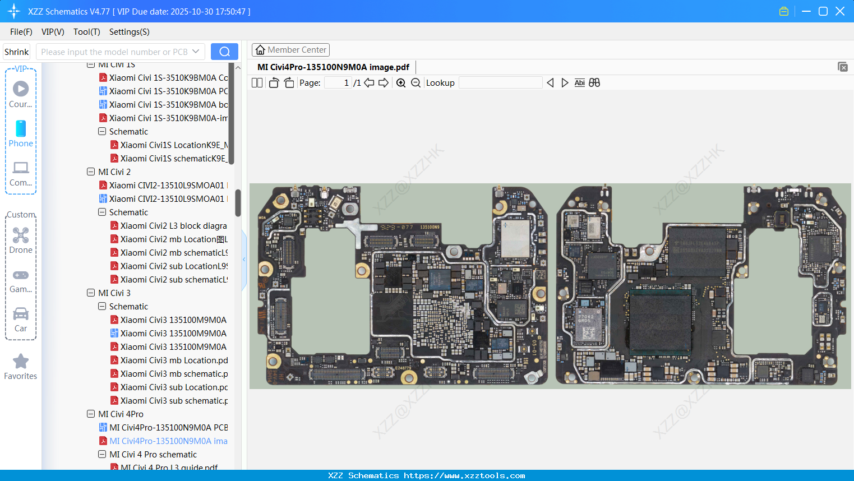
Task: Open the Tool(T) menu
Action: coord(86,32)
